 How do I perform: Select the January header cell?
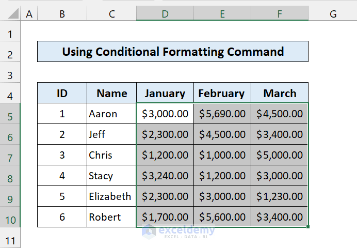click(x=165, y=93)
